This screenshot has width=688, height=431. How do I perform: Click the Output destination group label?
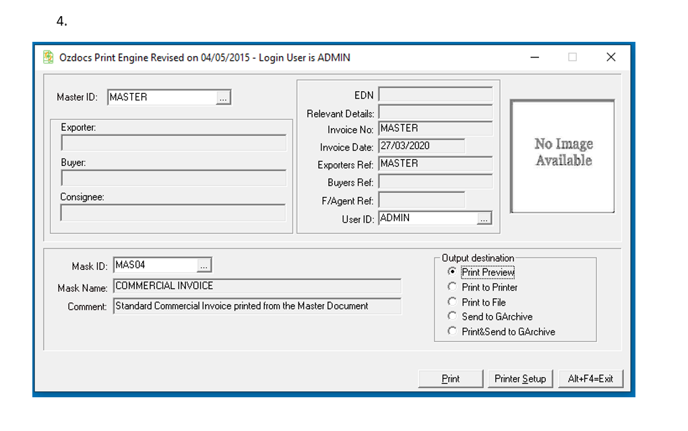478,258
